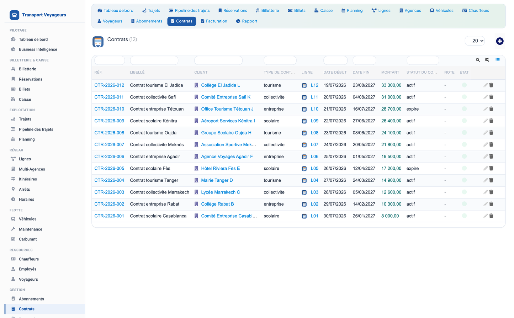Toggle the état indicator for CTR-2026-012

464,85
